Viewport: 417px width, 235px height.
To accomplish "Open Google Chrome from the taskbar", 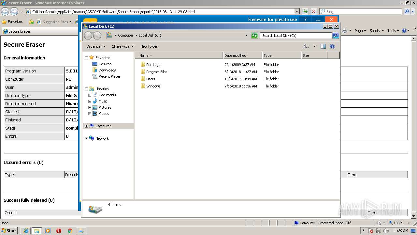I will 70,231.
